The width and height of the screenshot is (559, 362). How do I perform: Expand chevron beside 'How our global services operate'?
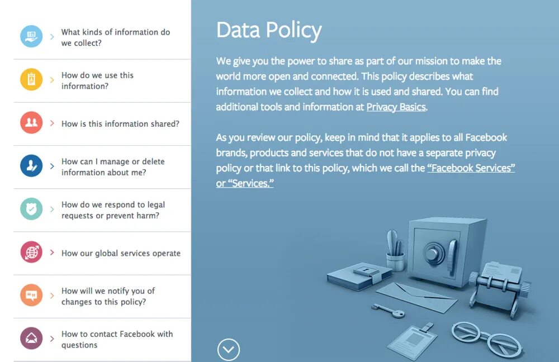(52, 253)
